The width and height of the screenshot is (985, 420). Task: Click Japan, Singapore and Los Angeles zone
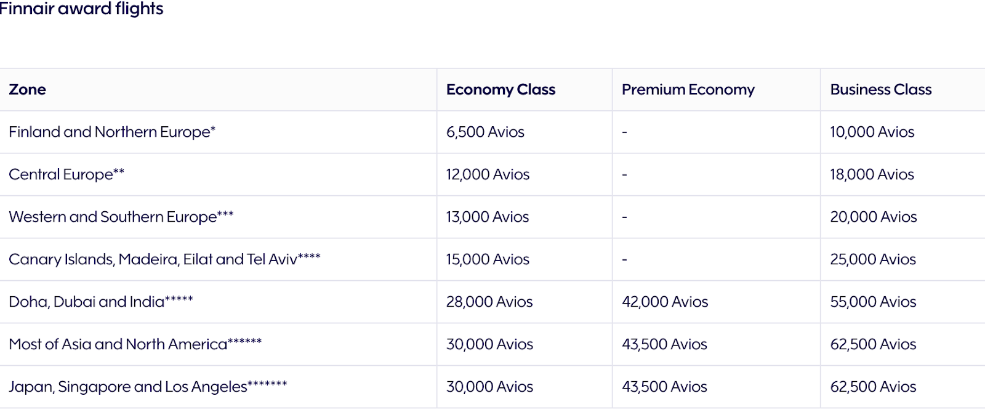pyautogui.click(x=148, y=387)
